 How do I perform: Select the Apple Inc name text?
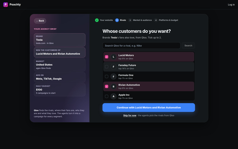(124, 95)
